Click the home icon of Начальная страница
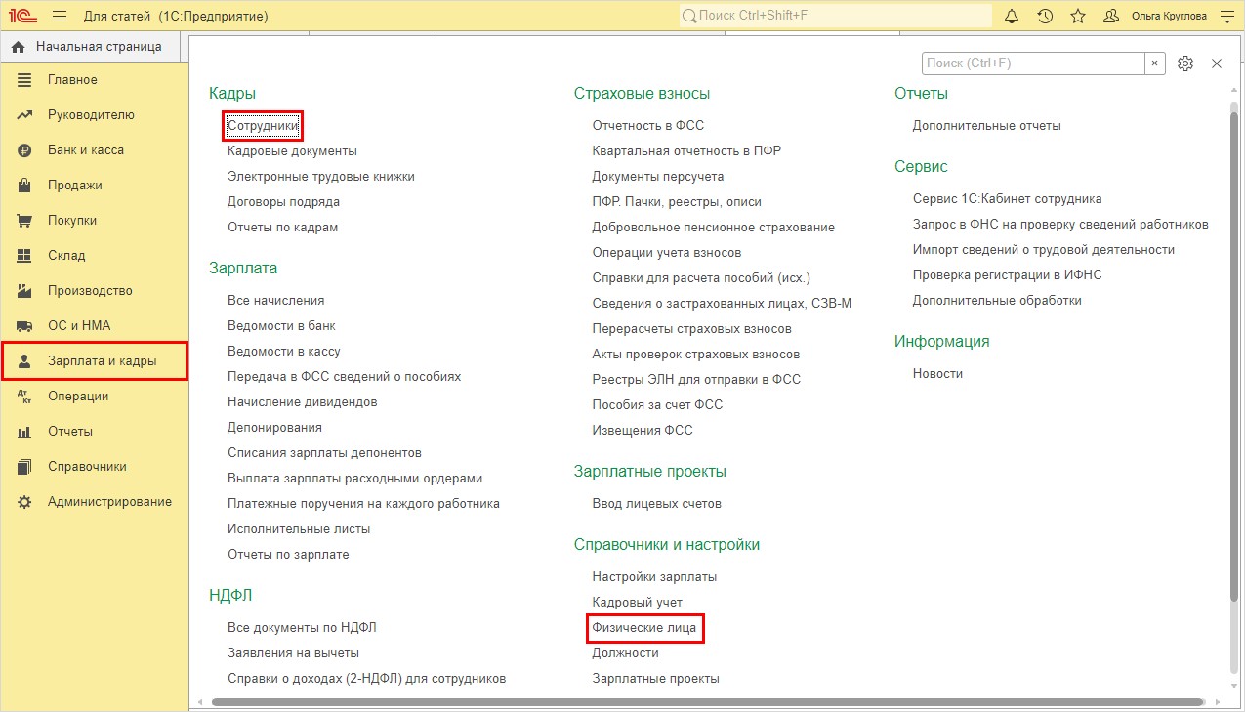 click(18, 46)
